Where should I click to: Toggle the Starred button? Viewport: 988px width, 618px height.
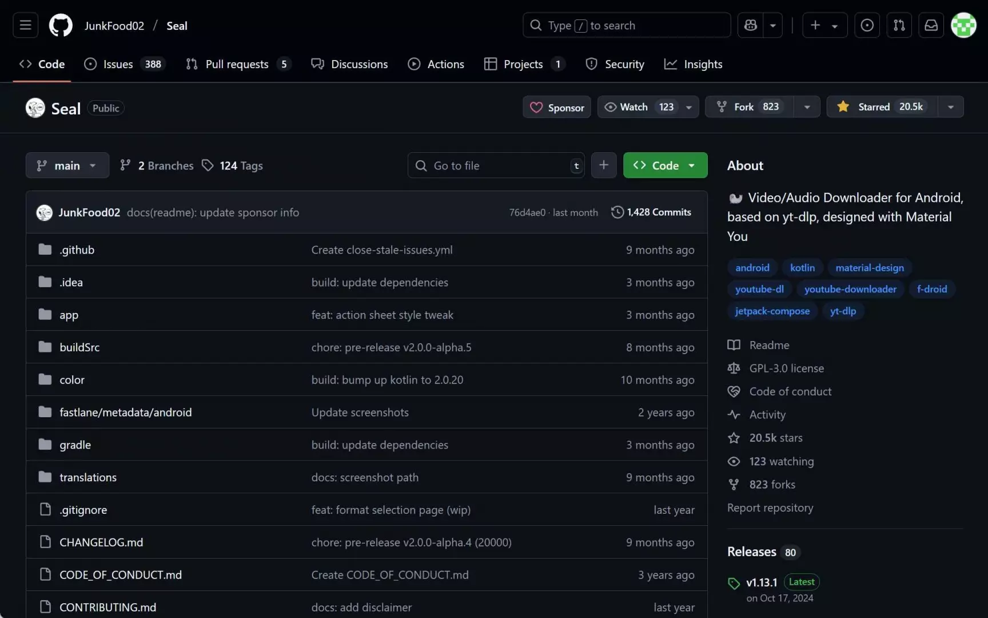(x=882, y=107)
